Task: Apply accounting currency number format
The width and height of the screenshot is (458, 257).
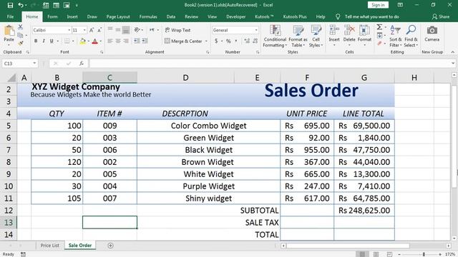Action: (216, 41)
